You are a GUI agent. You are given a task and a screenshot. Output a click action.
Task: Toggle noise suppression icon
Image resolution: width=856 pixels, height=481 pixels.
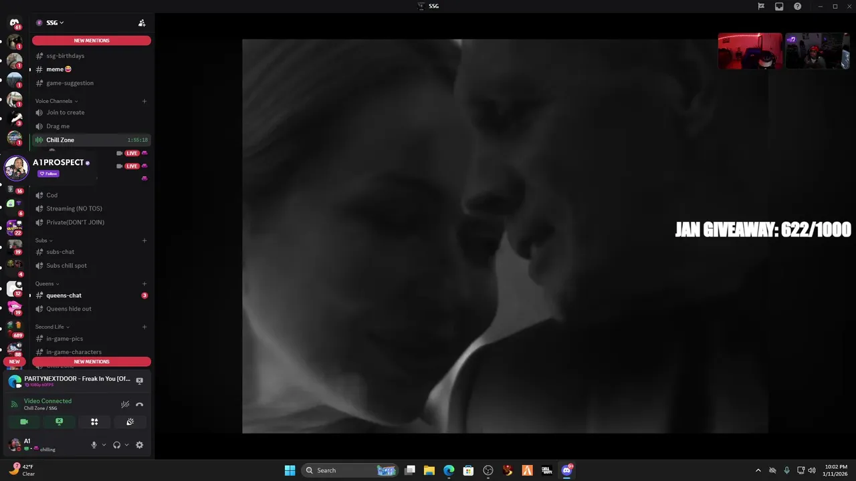125,404
